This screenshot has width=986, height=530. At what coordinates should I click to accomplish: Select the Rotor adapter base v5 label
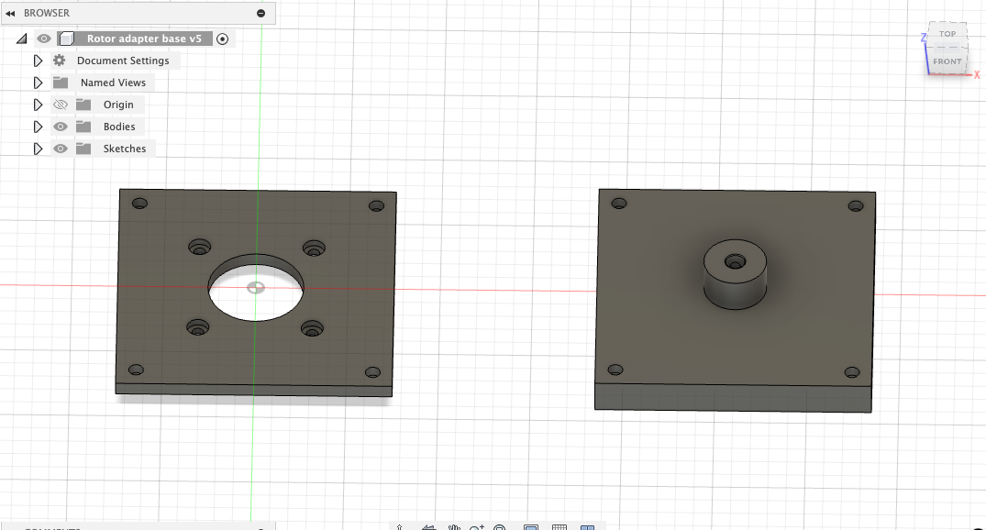[144, 39]
